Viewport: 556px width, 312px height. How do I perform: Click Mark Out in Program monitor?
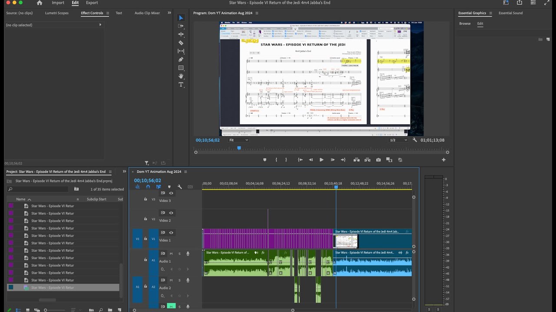point(286,160)
